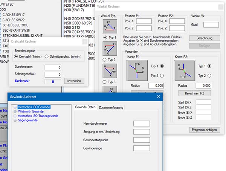The width and height of the screenshot is (226, 171).
Task: Select Kante P1 Typ 2 radio
Action: pos(162,76)
